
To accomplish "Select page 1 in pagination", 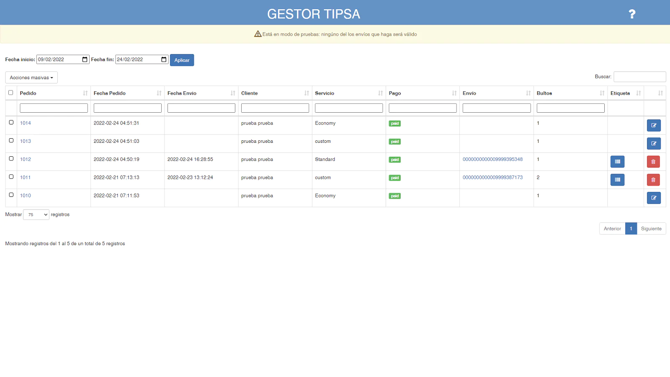I will 631,229.
